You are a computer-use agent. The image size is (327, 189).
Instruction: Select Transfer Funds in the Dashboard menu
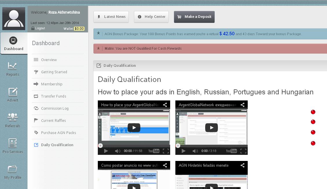(58, 96)
